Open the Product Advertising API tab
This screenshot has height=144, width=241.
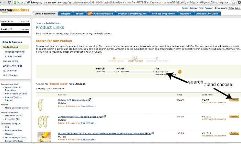click(x=132, y=14)
